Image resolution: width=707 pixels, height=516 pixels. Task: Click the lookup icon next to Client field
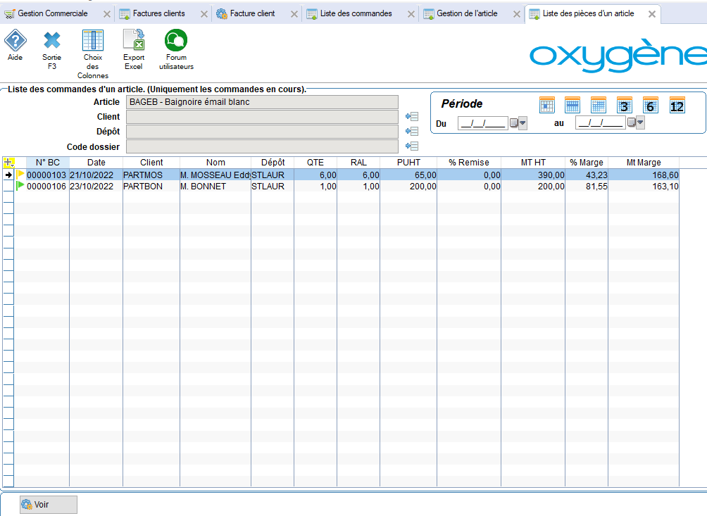(x=412, y=117)
